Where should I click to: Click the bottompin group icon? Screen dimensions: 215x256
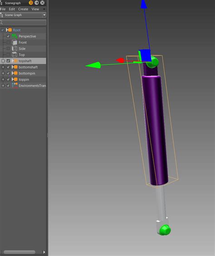pos(15,73)
